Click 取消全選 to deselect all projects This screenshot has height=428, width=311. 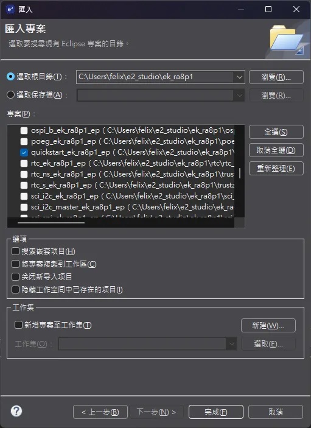(x=276, y=150)
